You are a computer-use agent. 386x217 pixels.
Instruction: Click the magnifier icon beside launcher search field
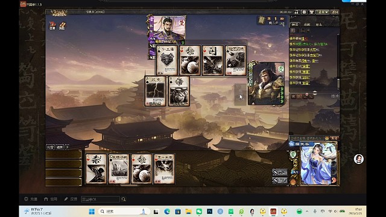click(x=124, y=199)
